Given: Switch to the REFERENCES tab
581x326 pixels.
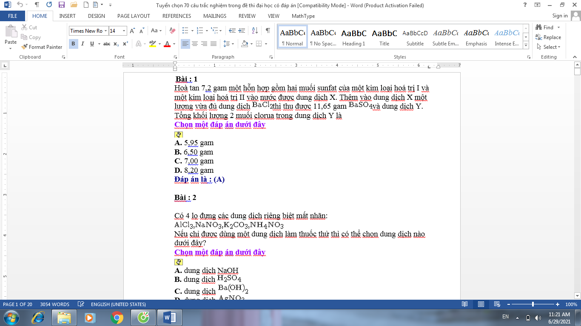Looking at the screenshot, I should coord(177,16).
